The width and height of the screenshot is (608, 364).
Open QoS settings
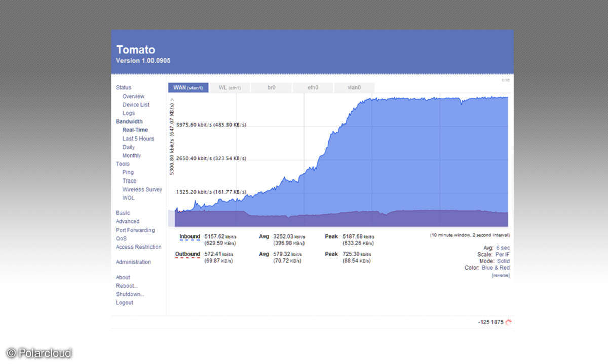point(121,239)
